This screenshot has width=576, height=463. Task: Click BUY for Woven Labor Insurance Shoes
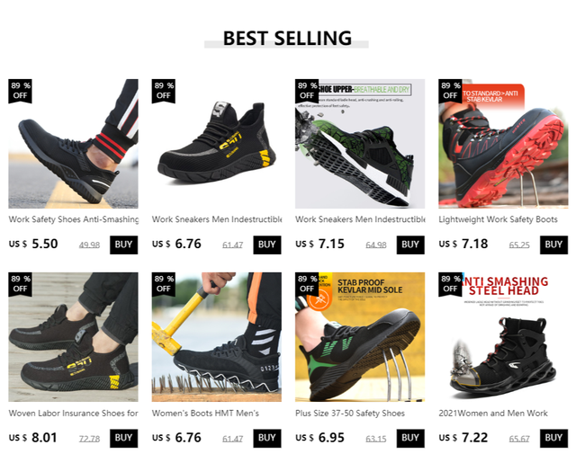pos(124,438)
